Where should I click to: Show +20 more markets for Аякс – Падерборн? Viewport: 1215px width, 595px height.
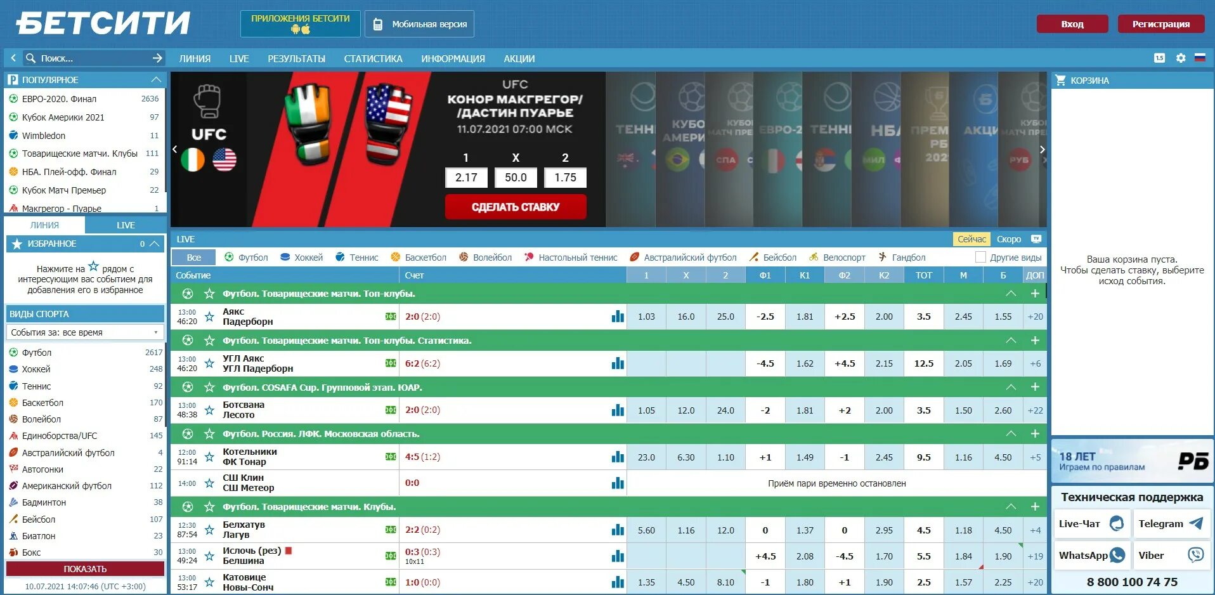(x=1035, y=317)
